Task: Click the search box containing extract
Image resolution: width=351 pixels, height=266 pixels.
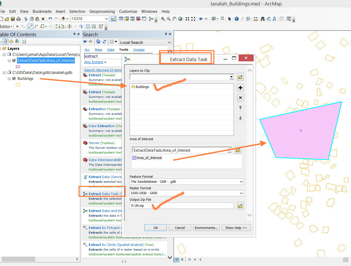Action: point(118,56)
